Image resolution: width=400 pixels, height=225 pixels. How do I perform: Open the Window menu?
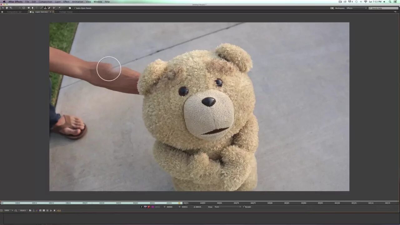[98, 2]
